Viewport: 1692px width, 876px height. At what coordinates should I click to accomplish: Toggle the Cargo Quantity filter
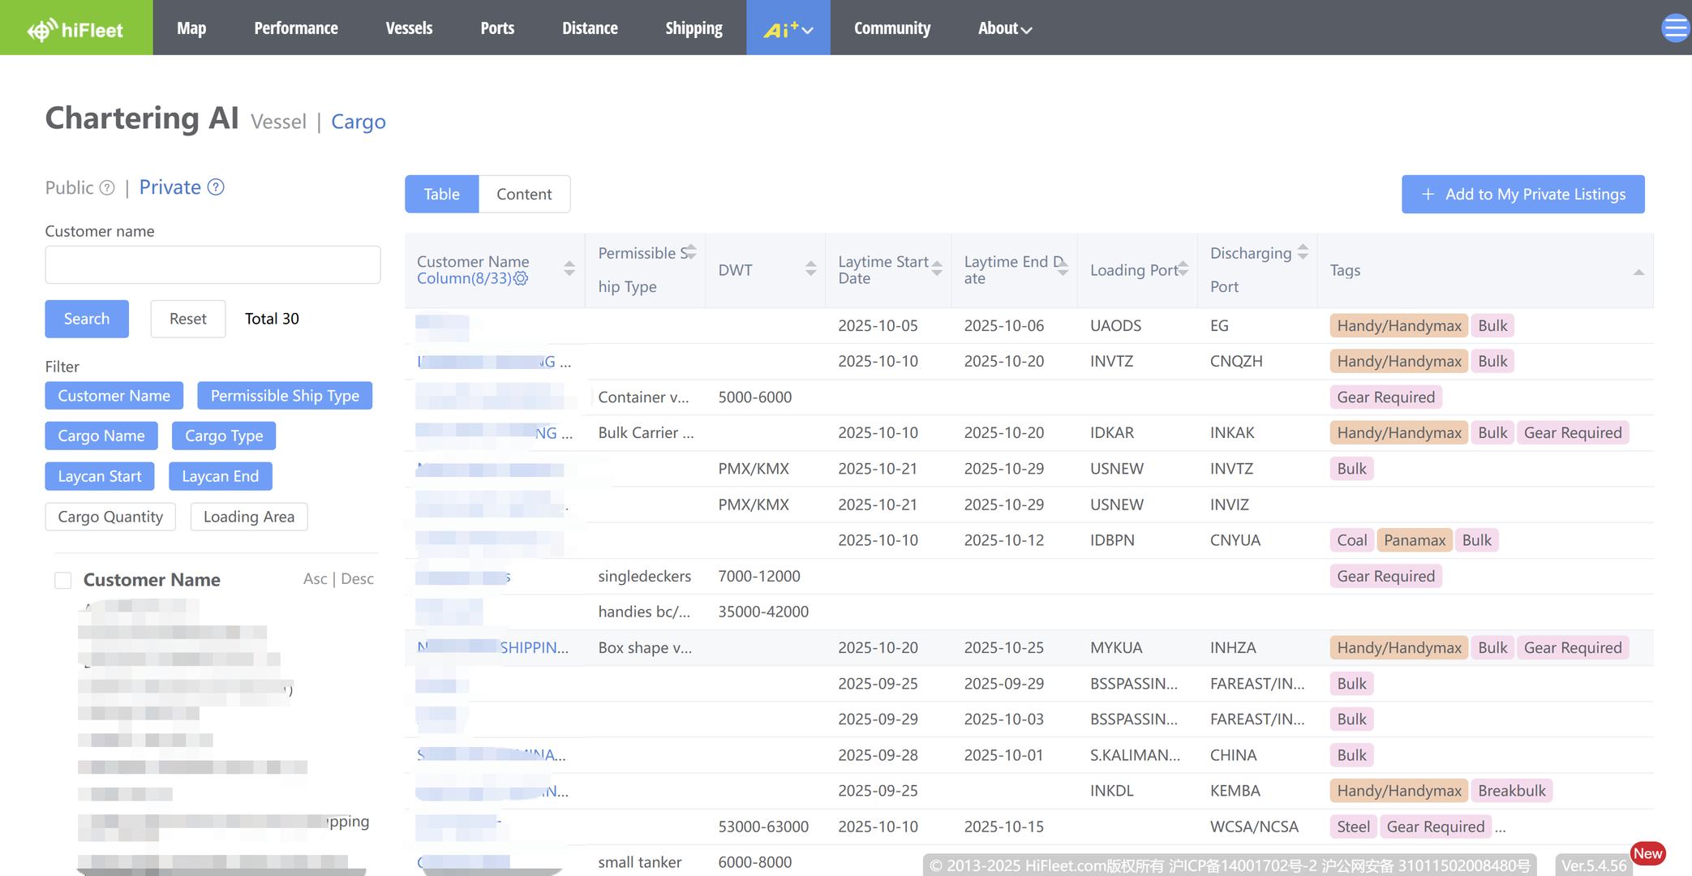pyautogui.click(x=110, y=517)
